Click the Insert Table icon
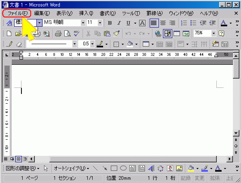This screenshot has width=241, height=183. tap(177, 33)
